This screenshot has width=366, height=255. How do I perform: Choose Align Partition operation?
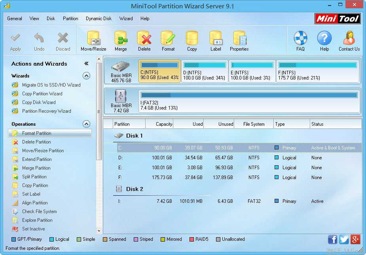[x=35, y=203]
